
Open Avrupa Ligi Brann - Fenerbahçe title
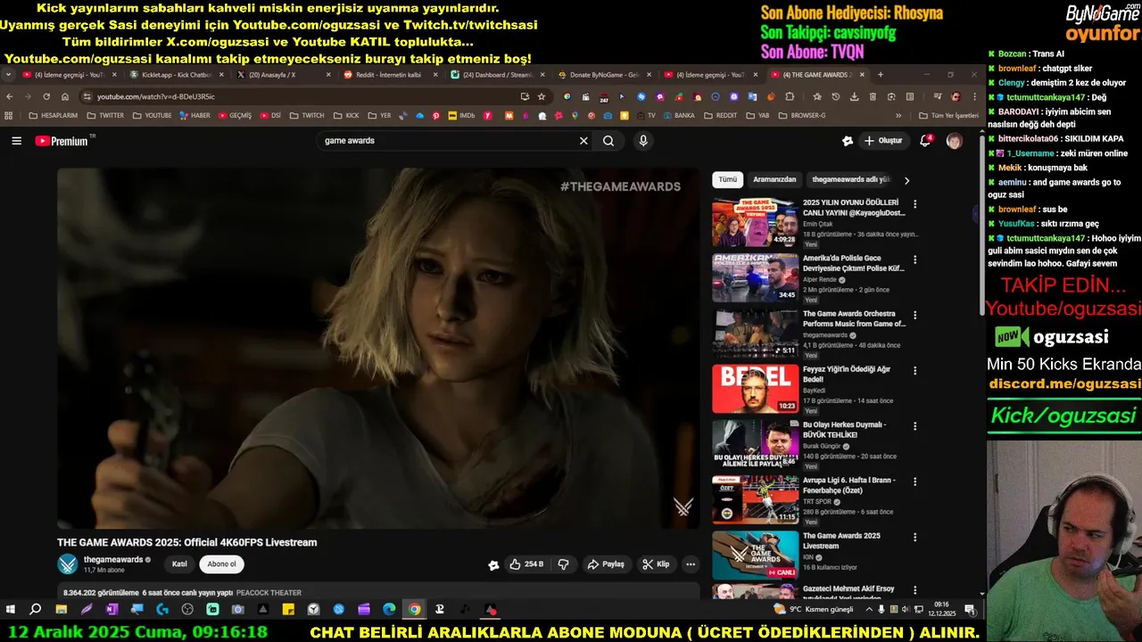click(x=848, y=485)
